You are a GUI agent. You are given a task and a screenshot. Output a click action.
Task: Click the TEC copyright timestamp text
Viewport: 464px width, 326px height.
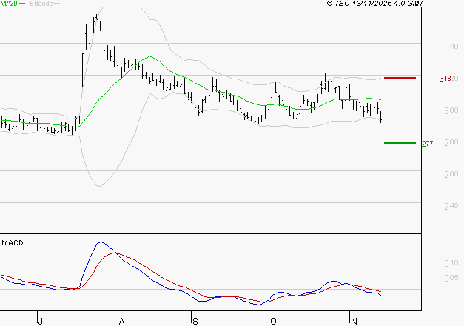point(375,4)
